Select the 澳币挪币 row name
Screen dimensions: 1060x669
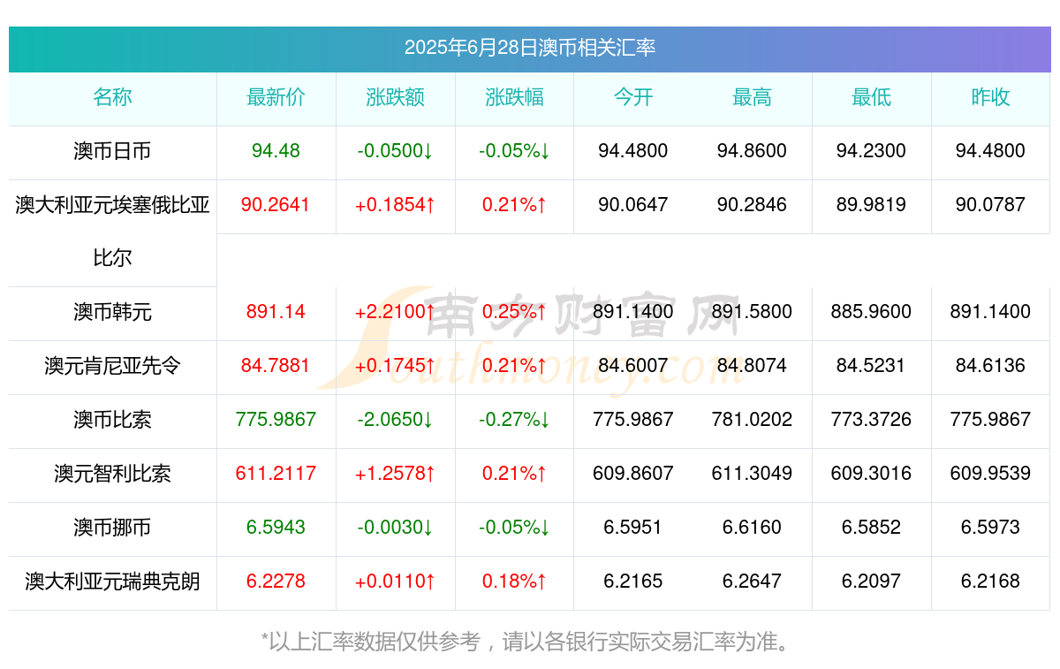pyautogui.click(x=112, y=528)
